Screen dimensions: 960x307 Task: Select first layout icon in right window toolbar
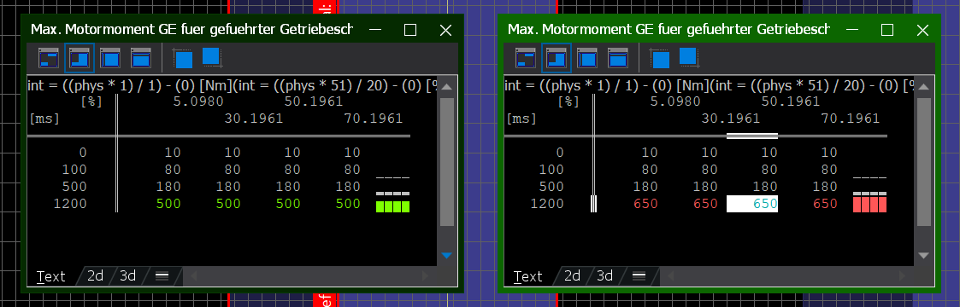pyautogui.click(x=525, y=59)
